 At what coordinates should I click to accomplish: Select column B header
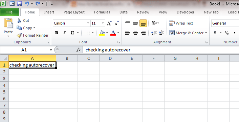(67, 58)
